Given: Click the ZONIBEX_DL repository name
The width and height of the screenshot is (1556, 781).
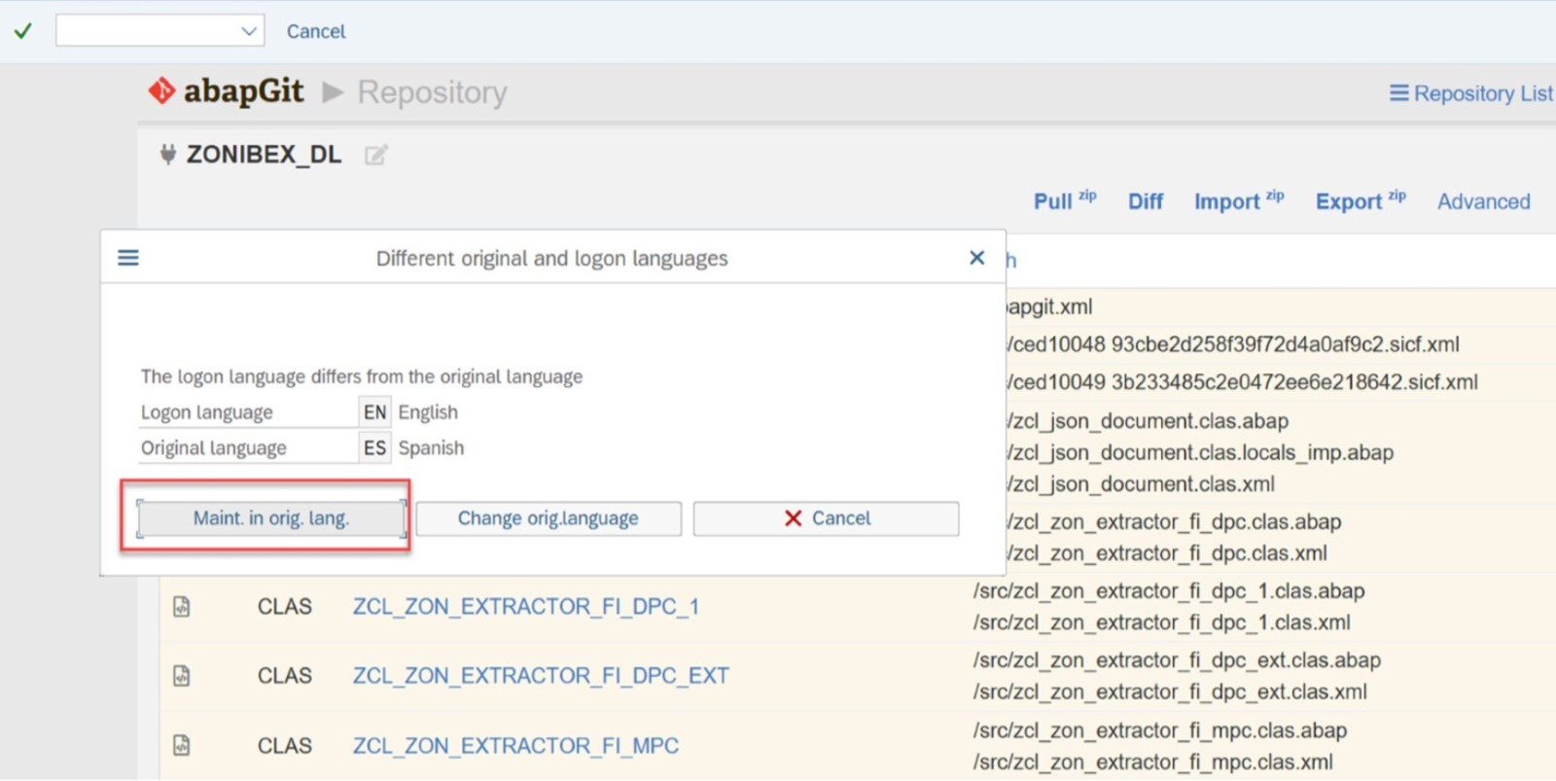Looking at the screenshot, I should click(x=264, y=155).
